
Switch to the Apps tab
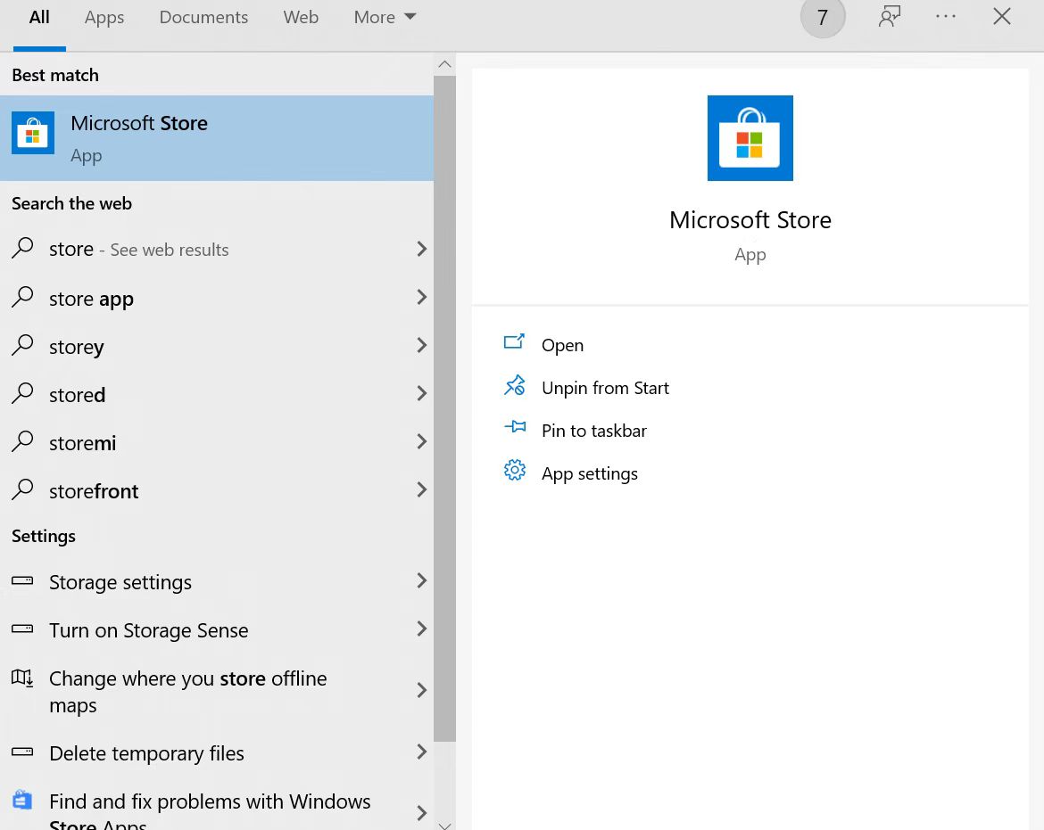(104, 17)
